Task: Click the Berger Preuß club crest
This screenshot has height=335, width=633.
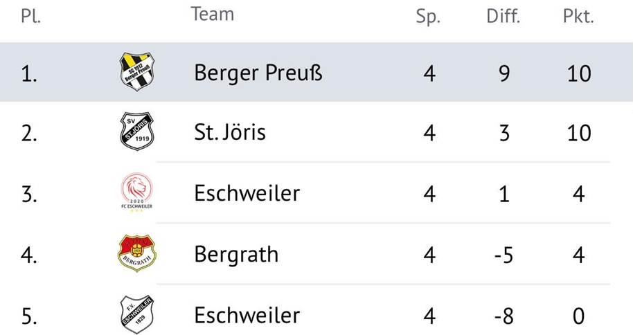Action: (x=137, y=71)
